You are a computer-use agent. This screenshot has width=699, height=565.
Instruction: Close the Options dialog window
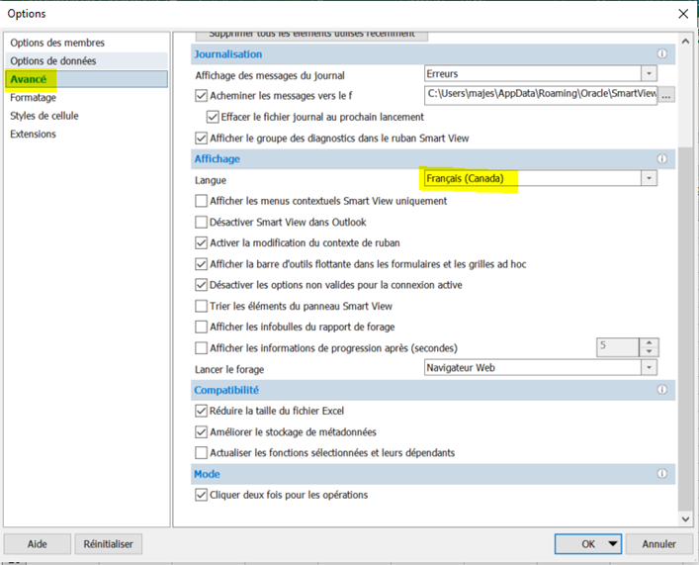click(x=682, y=14)
